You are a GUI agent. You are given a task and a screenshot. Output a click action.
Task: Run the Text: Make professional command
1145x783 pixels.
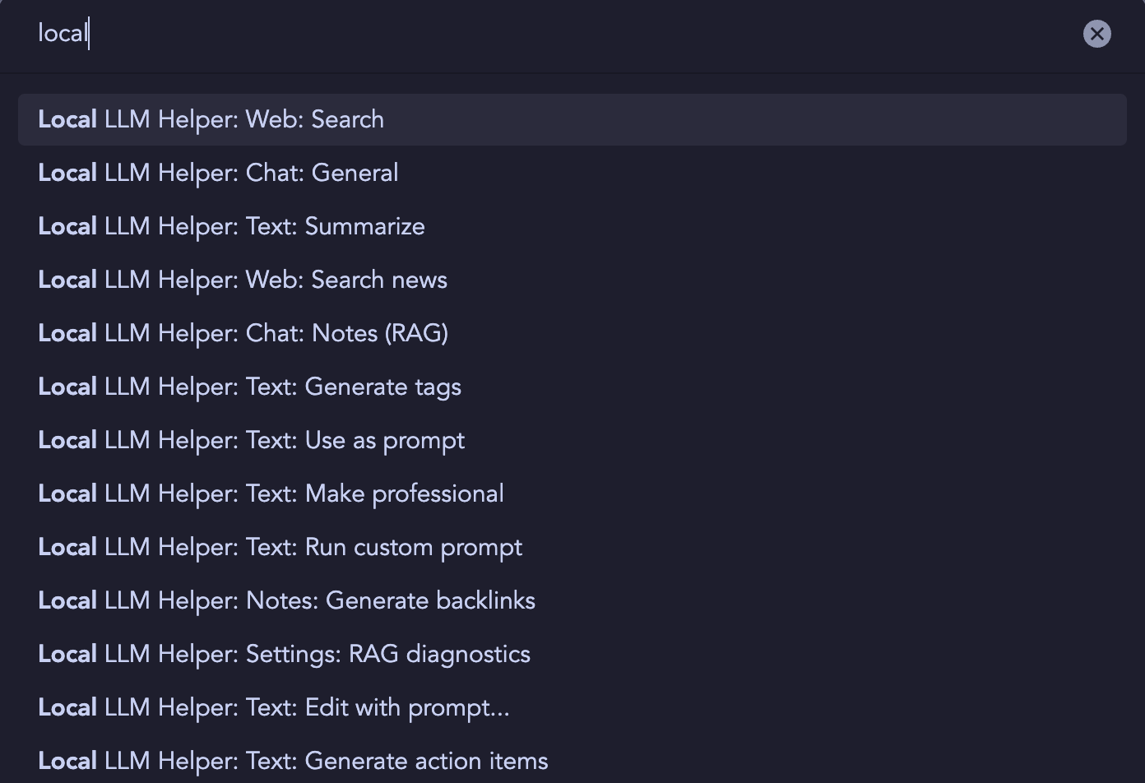click(x=271, y=494)
